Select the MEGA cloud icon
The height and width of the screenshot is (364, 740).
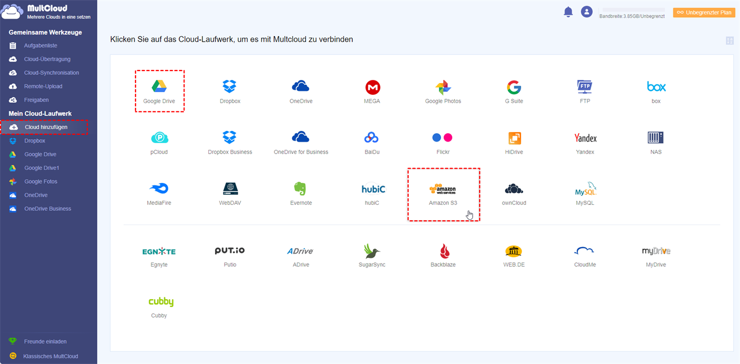click(372, 87)
